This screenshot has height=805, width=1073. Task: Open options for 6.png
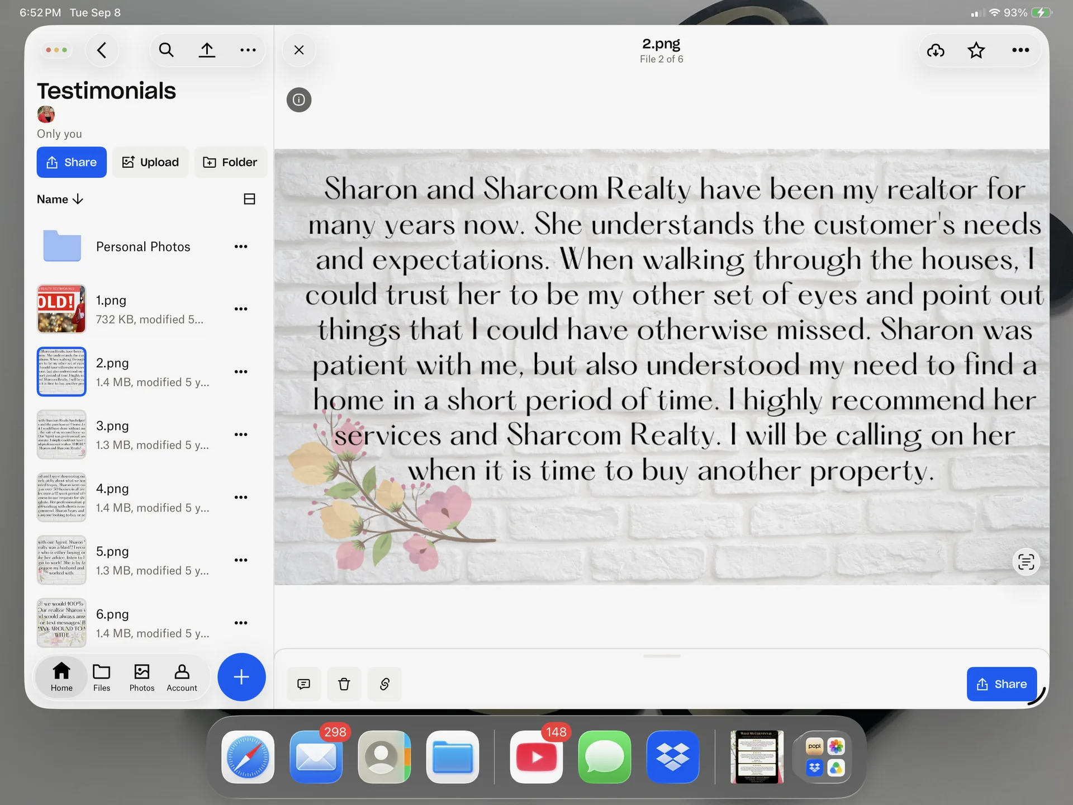point(241,622)
